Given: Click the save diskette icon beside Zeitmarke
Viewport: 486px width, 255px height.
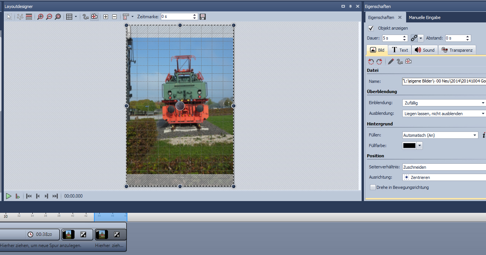Looking at the screenshot, I should pyautogui.click(x=203, y=17).
